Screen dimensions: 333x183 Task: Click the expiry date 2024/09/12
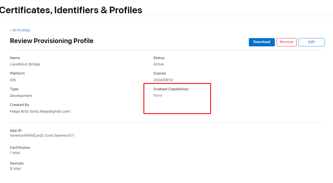point(163,80)
